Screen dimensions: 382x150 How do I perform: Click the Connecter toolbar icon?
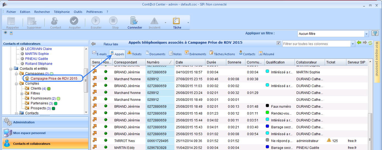[134, 21]
